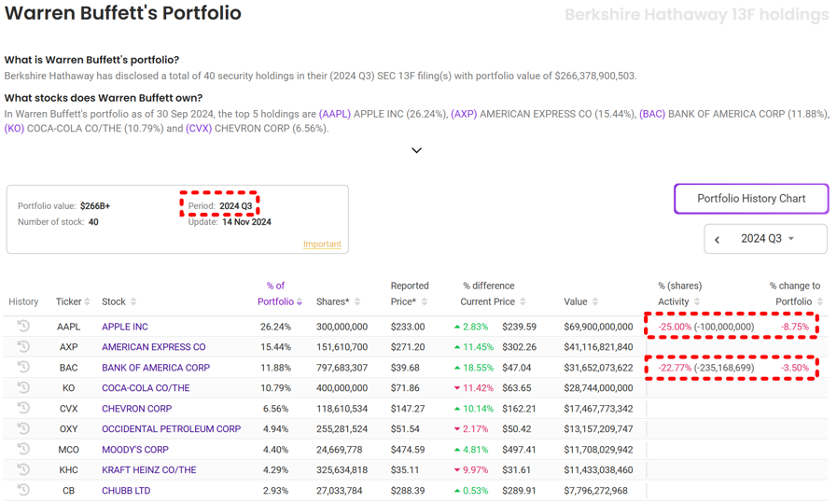The image size is (837, 503).
Task: Click history icon in American Express row
Action: click(23, 347)
